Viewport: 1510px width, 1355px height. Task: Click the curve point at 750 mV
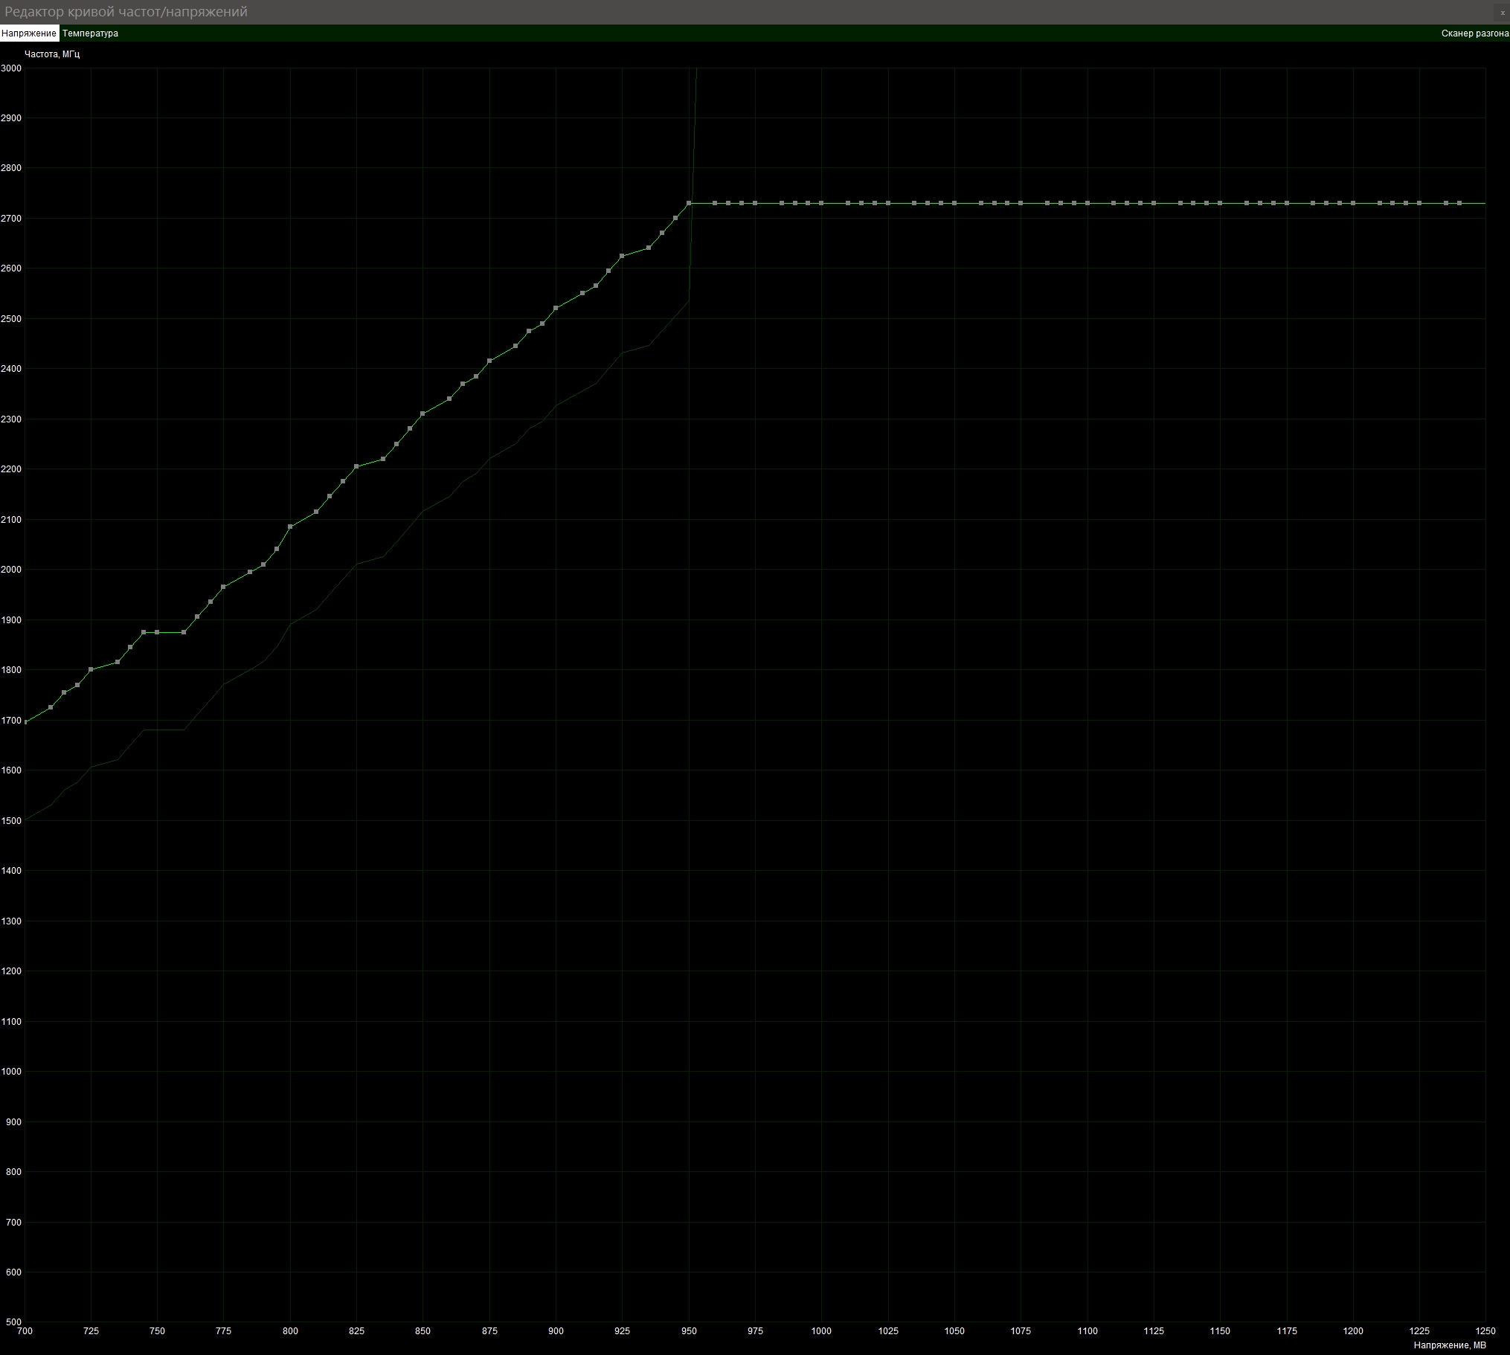(x=157, y=632)
